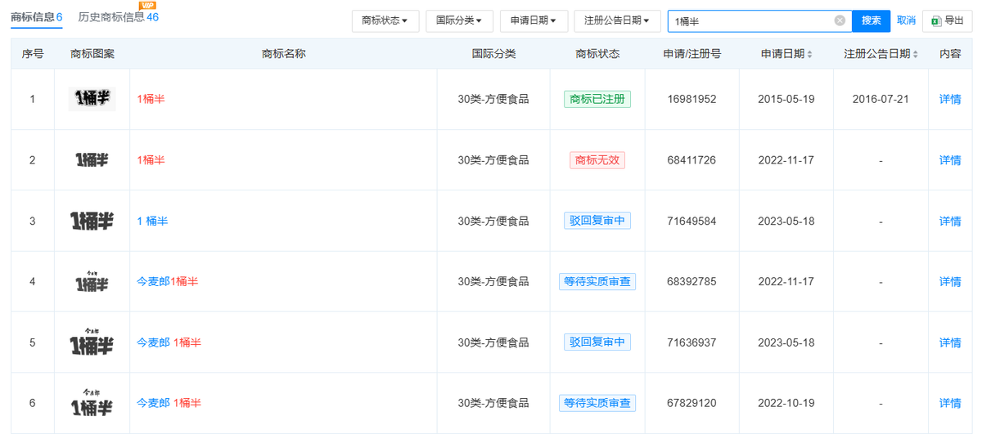This screenshot has height=434, width=982.
Task: Expand the 商标状态 filter dropdown
Action: coord(385,20)
